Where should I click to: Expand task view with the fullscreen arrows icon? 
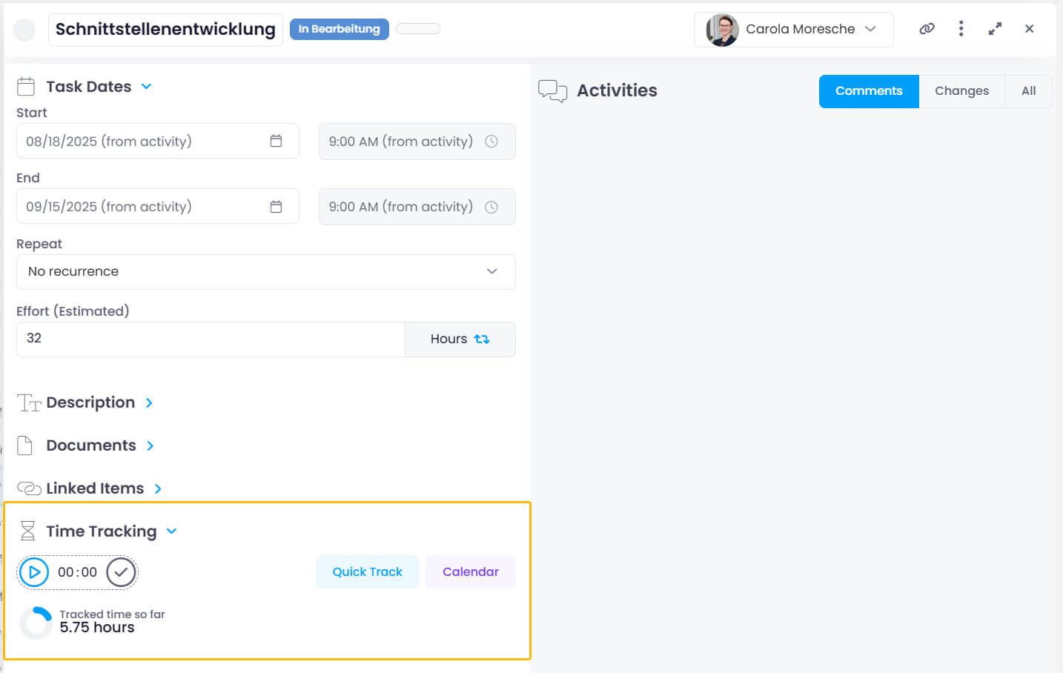995,28
